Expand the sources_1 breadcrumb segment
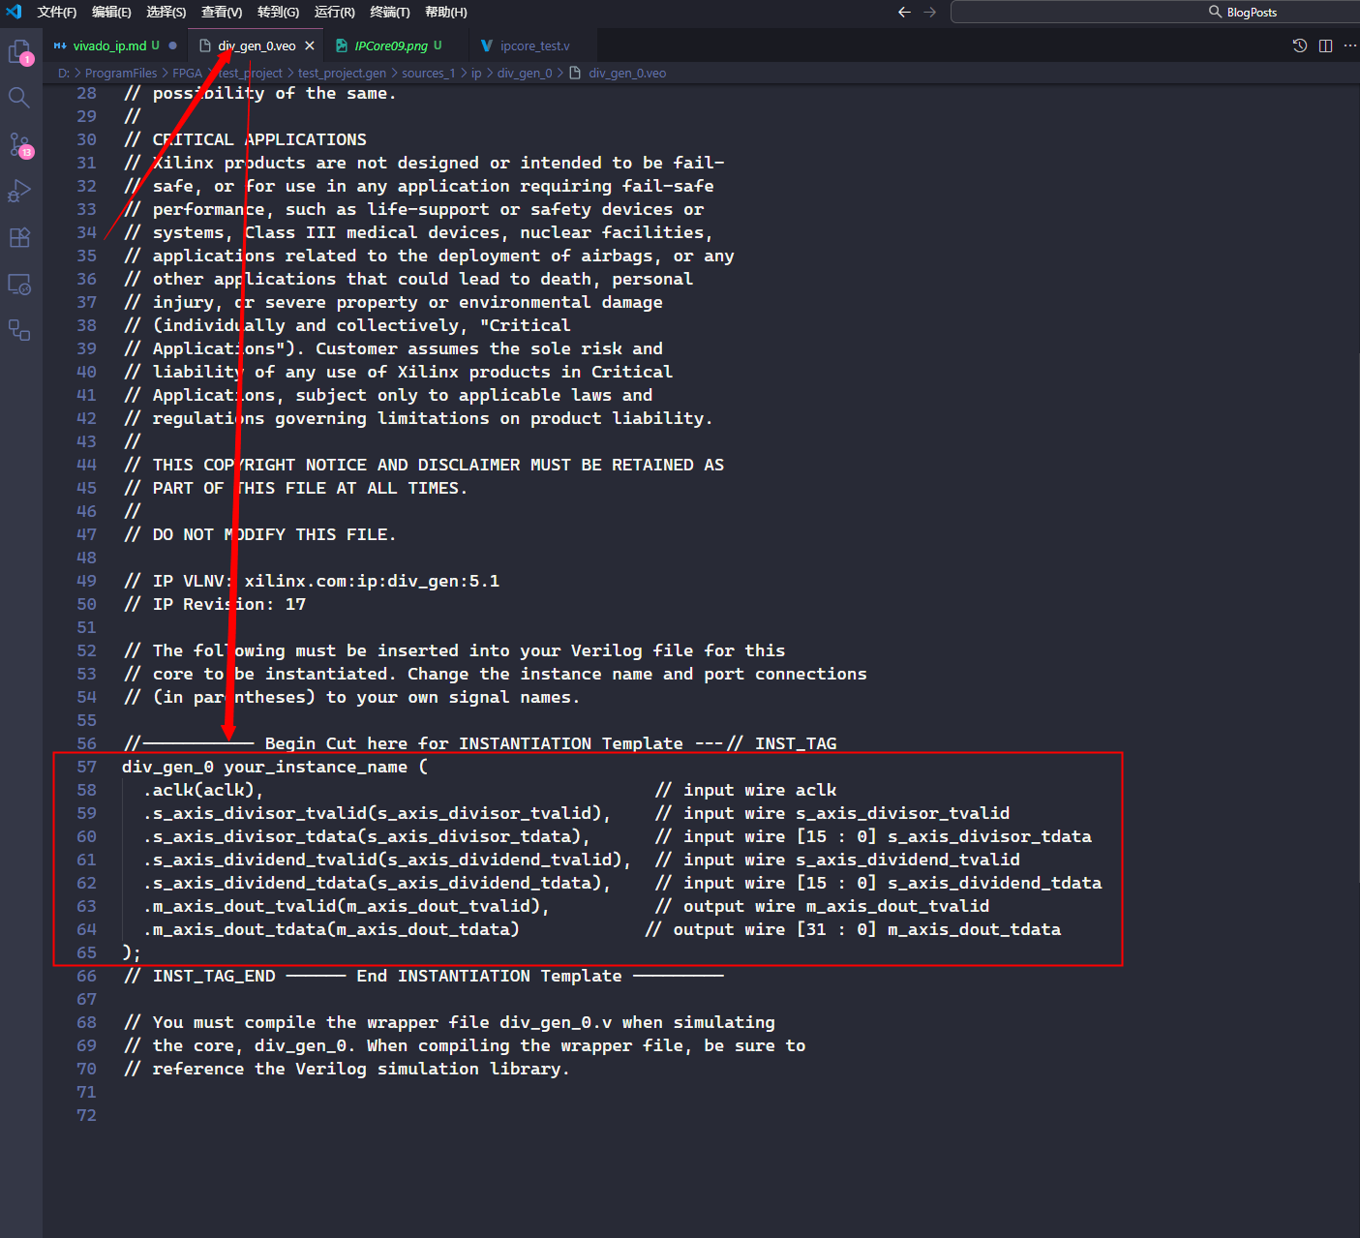The width and height of the screenshot is (1360, 1238). (428, 73)
